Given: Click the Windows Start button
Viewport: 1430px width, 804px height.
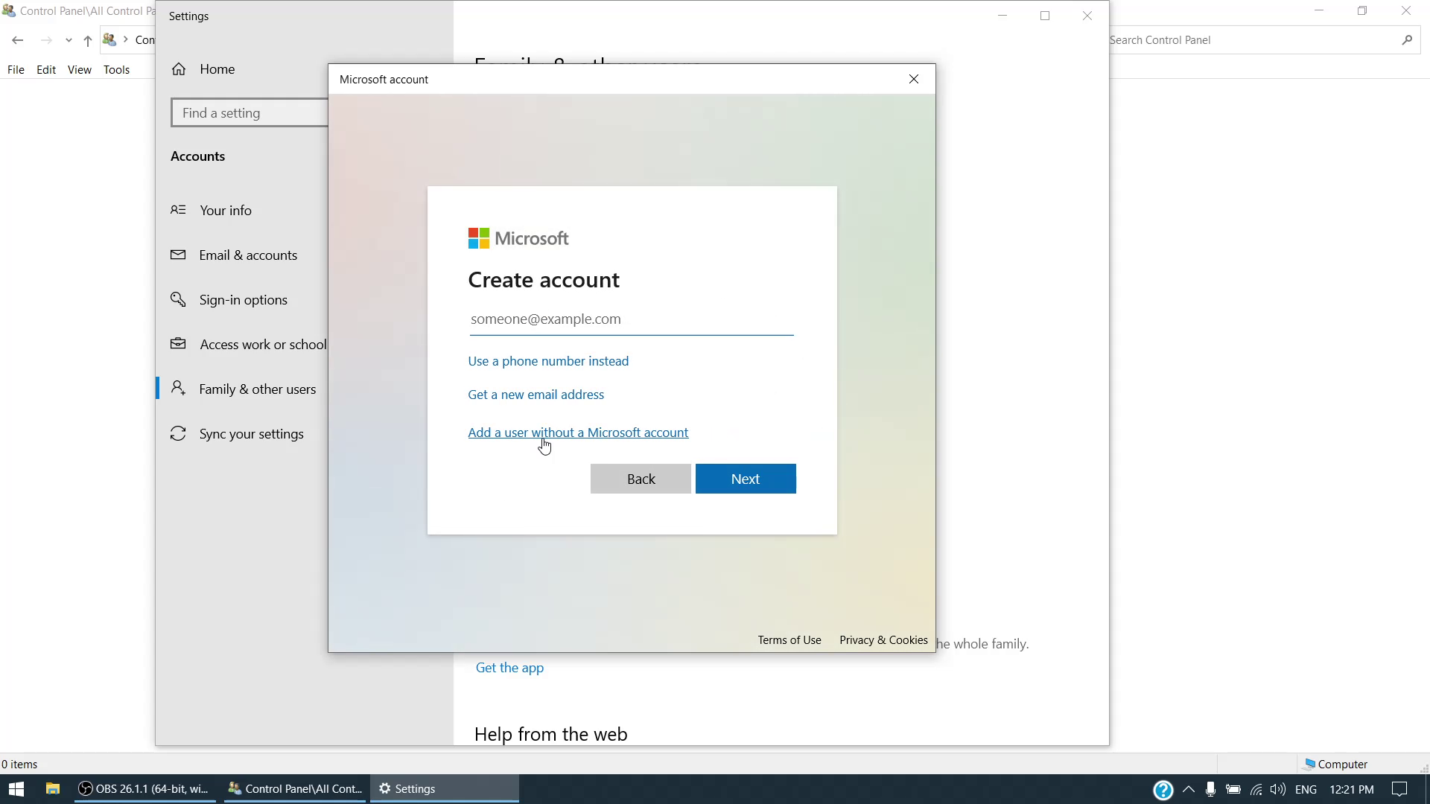Looking at the screenshot, I should pos(16,789).
